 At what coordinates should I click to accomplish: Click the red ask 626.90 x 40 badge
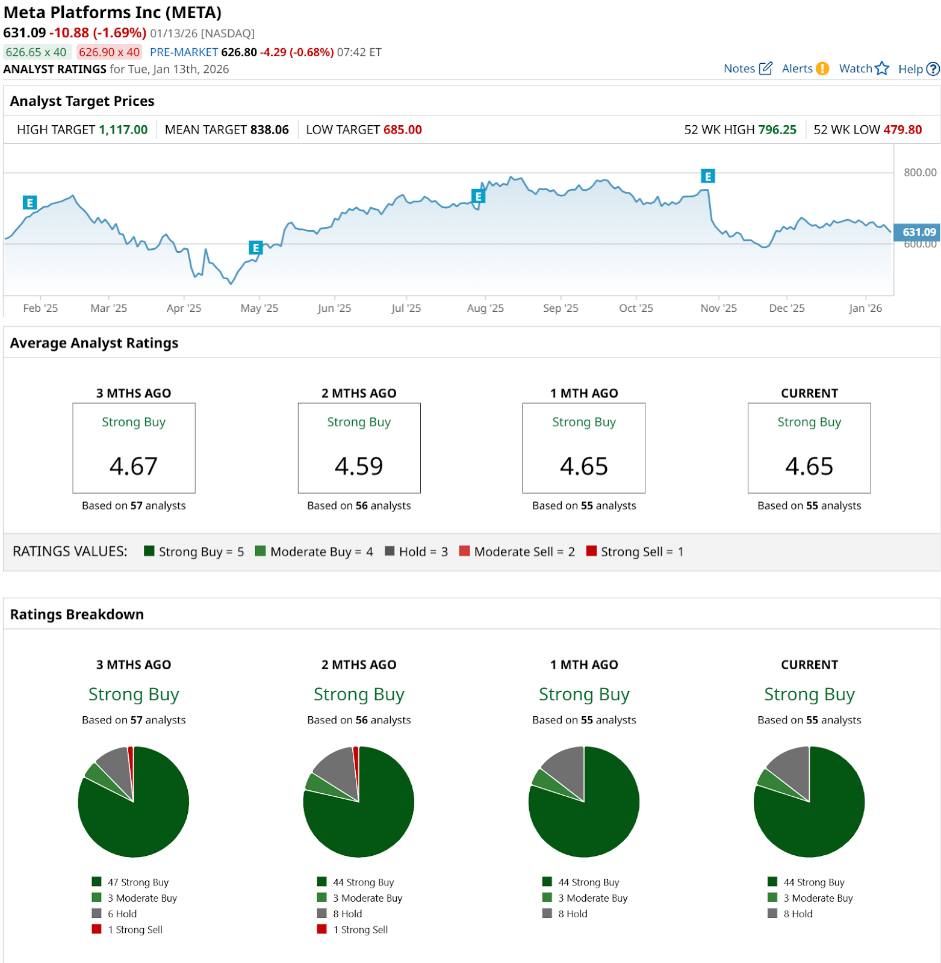click(x=109, y=52)
